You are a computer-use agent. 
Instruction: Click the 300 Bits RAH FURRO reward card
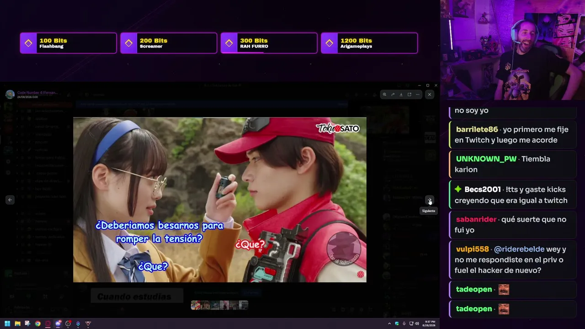[269, 43]
